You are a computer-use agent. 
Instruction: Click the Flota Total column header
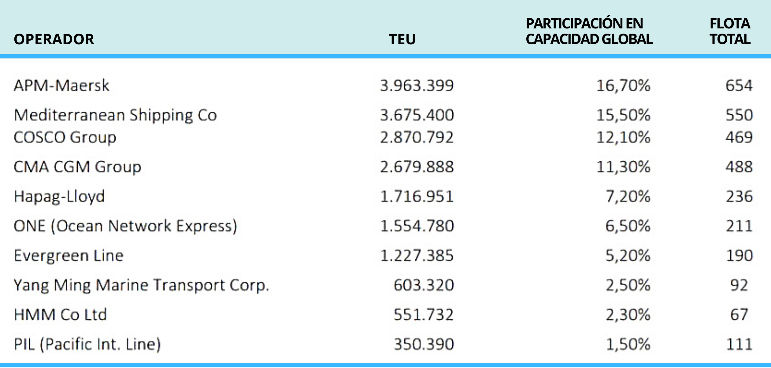[x=730, y=31]
